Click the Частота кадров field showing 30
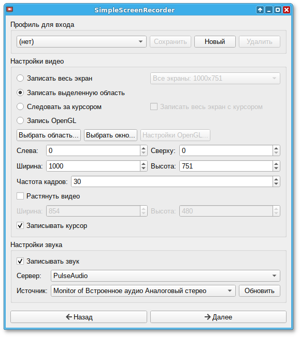Image resolution: width=300 pixels, height=337 pixels. 172,181
